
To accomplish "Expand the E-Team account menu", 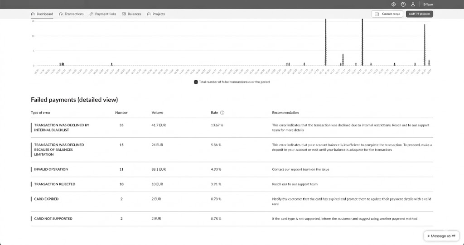I will (428, 4).
